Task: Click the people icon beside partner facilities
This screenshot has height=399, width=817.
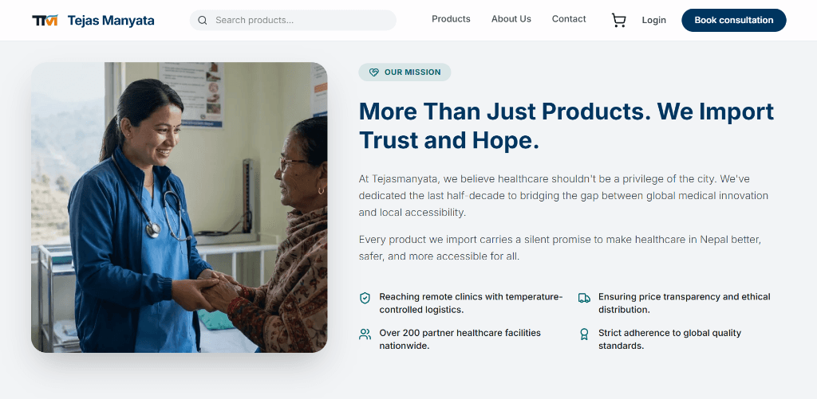Action: [x=365, y=334]
